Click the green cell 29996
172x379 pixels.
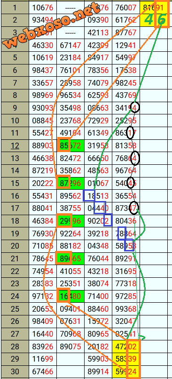70,221
